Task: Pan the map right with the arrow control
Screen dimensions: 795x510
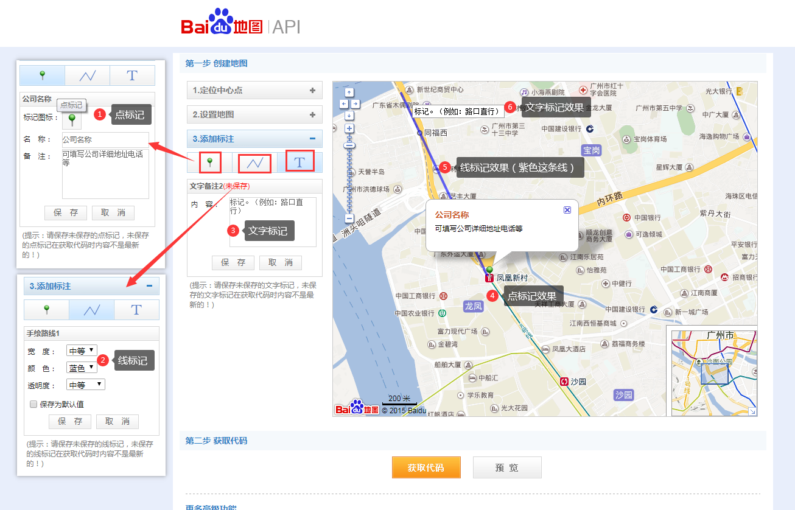Action: pyautogui.click(x=355, y=104)
